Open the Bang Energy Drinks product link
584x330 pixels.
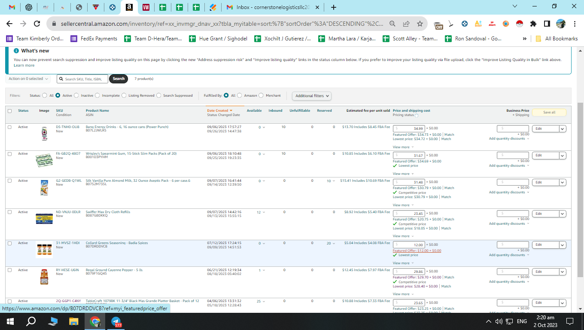click(x=127, y=127)
